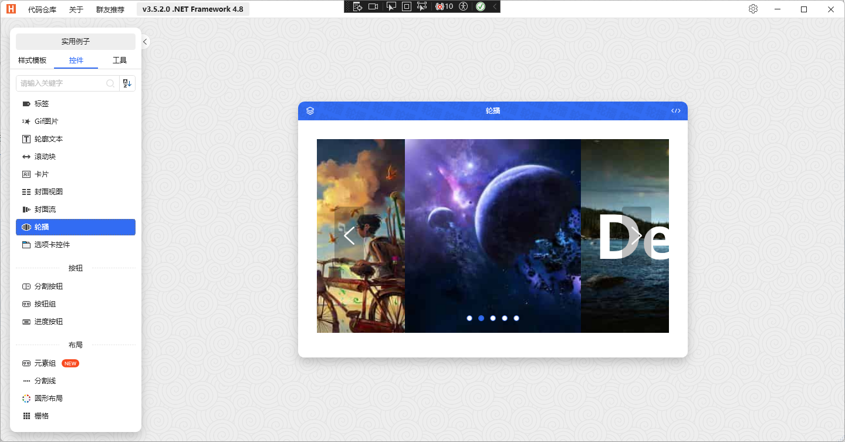The image size is (845, 442).
Task: Click the camera record debug icon
Action: tap(373, 6)
